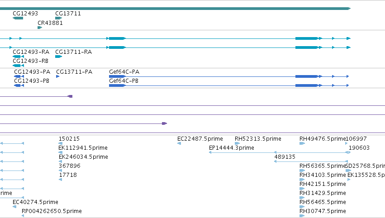The height and width of the screenshot is (218, 385).
Task: Click the SD25768.5prime EST label
Action: click(x=365, y=166)
